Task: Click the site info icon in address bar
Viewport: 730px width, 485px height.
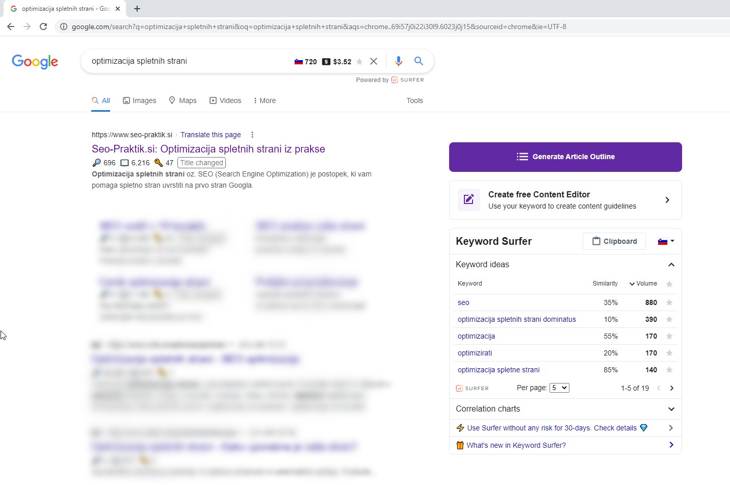Action: click(64, 27)
